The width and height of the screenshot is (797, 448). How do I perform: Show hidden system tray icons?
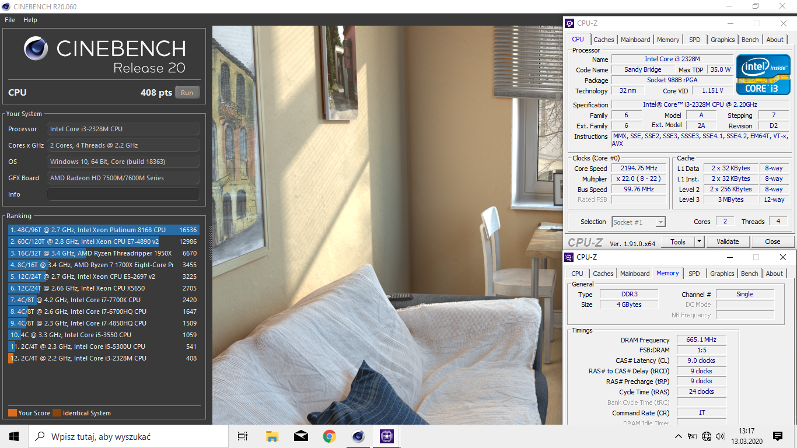coord(678,436)
